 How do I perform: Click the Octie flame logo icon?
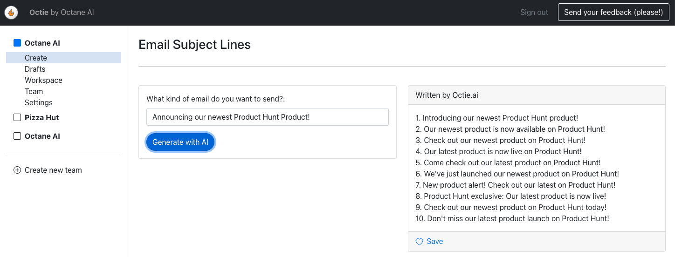pyautogui.click(x=11, y=13)
